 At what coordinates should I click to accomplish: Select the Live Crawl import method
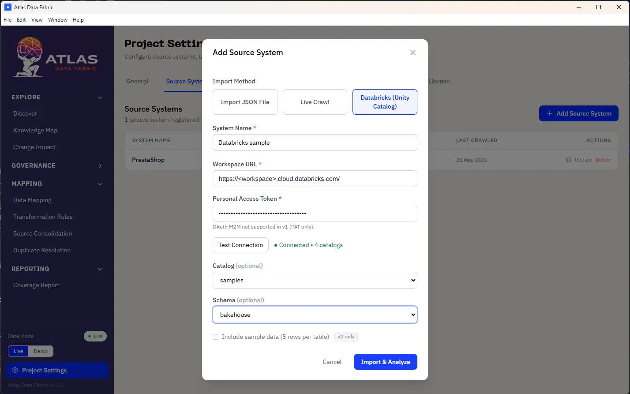click(x=315, y=102)
